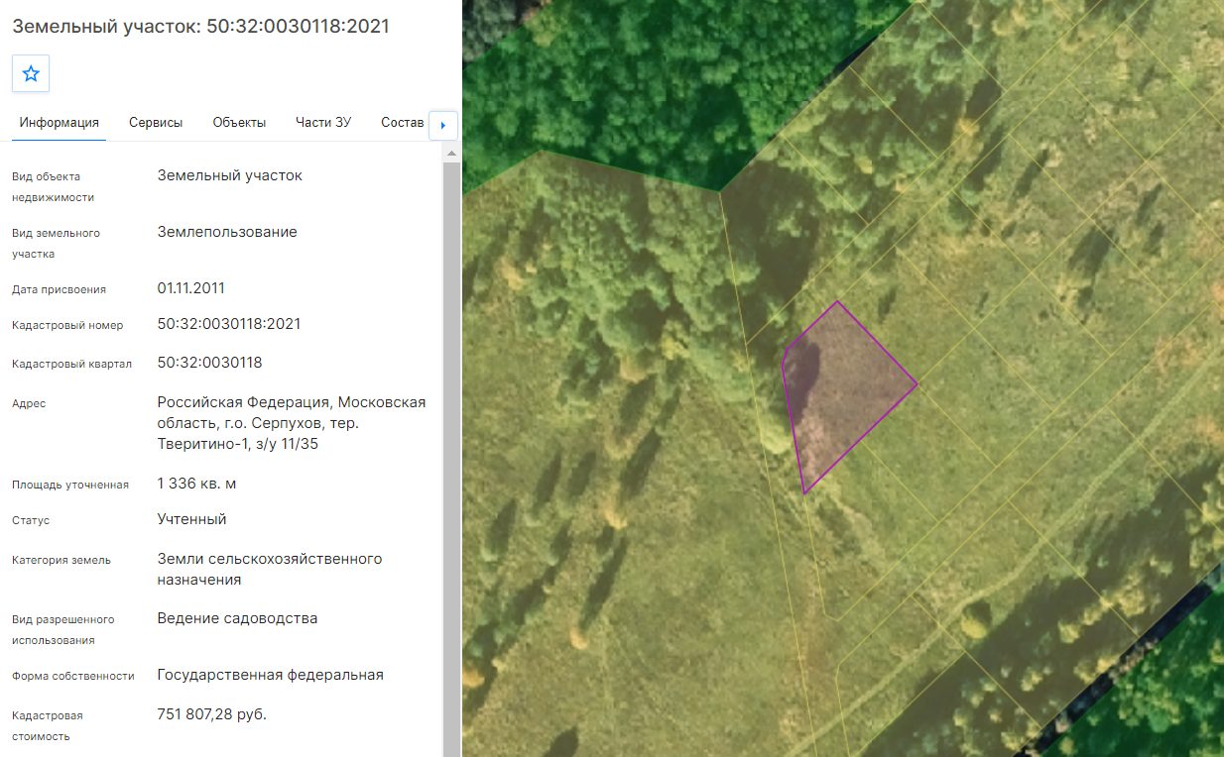Click the scrollbar up arrow in info panel
This screenshot has height=757, width=1224.
point(451,154)
